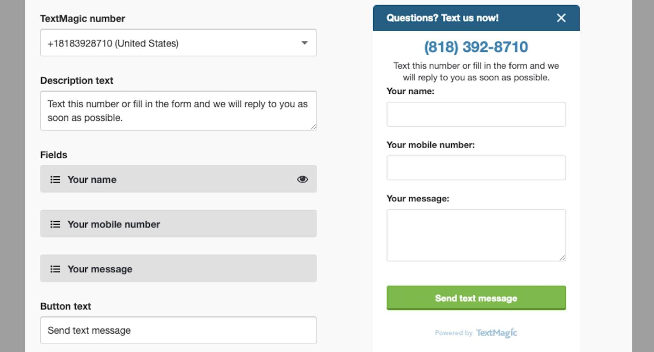
Task: Click the preview Your name input
Action: pyautogui.click(x=476, y=114)
